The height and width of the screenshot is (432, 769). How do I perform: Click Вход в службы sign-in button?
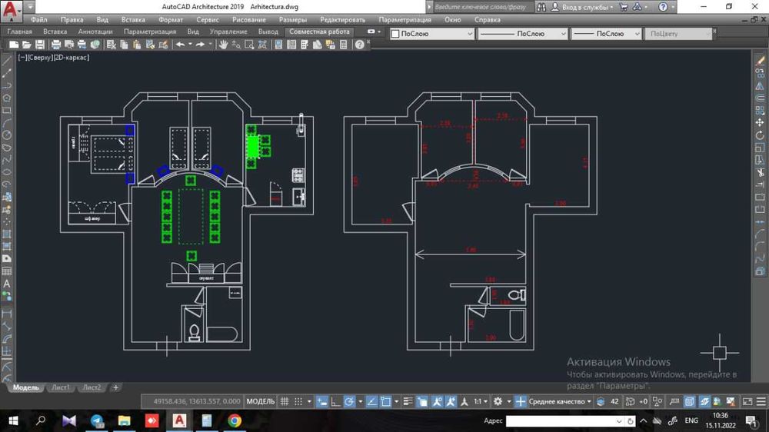(583, 7)
